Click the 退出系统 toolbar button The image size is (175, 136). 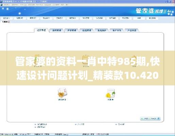click(x=152, y=18)
